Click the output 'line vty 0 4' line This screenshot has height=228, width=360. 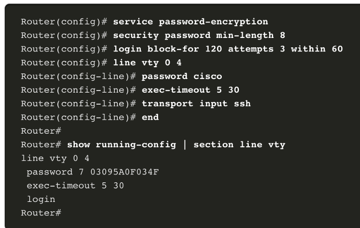(x=55, y=158)
